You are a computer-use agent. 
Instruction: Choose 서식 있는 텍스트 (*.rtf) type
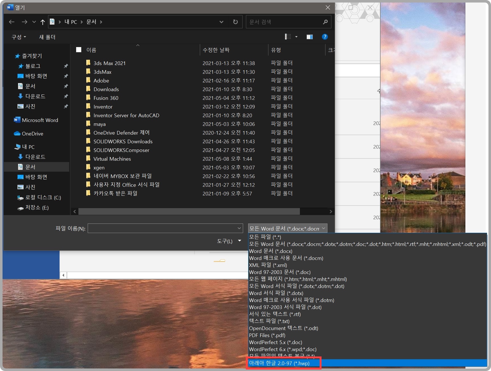(x=275, y=314)
